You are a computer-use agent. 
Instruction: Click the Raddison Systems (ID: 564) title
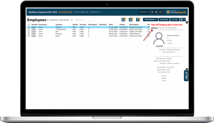[43, 12]
